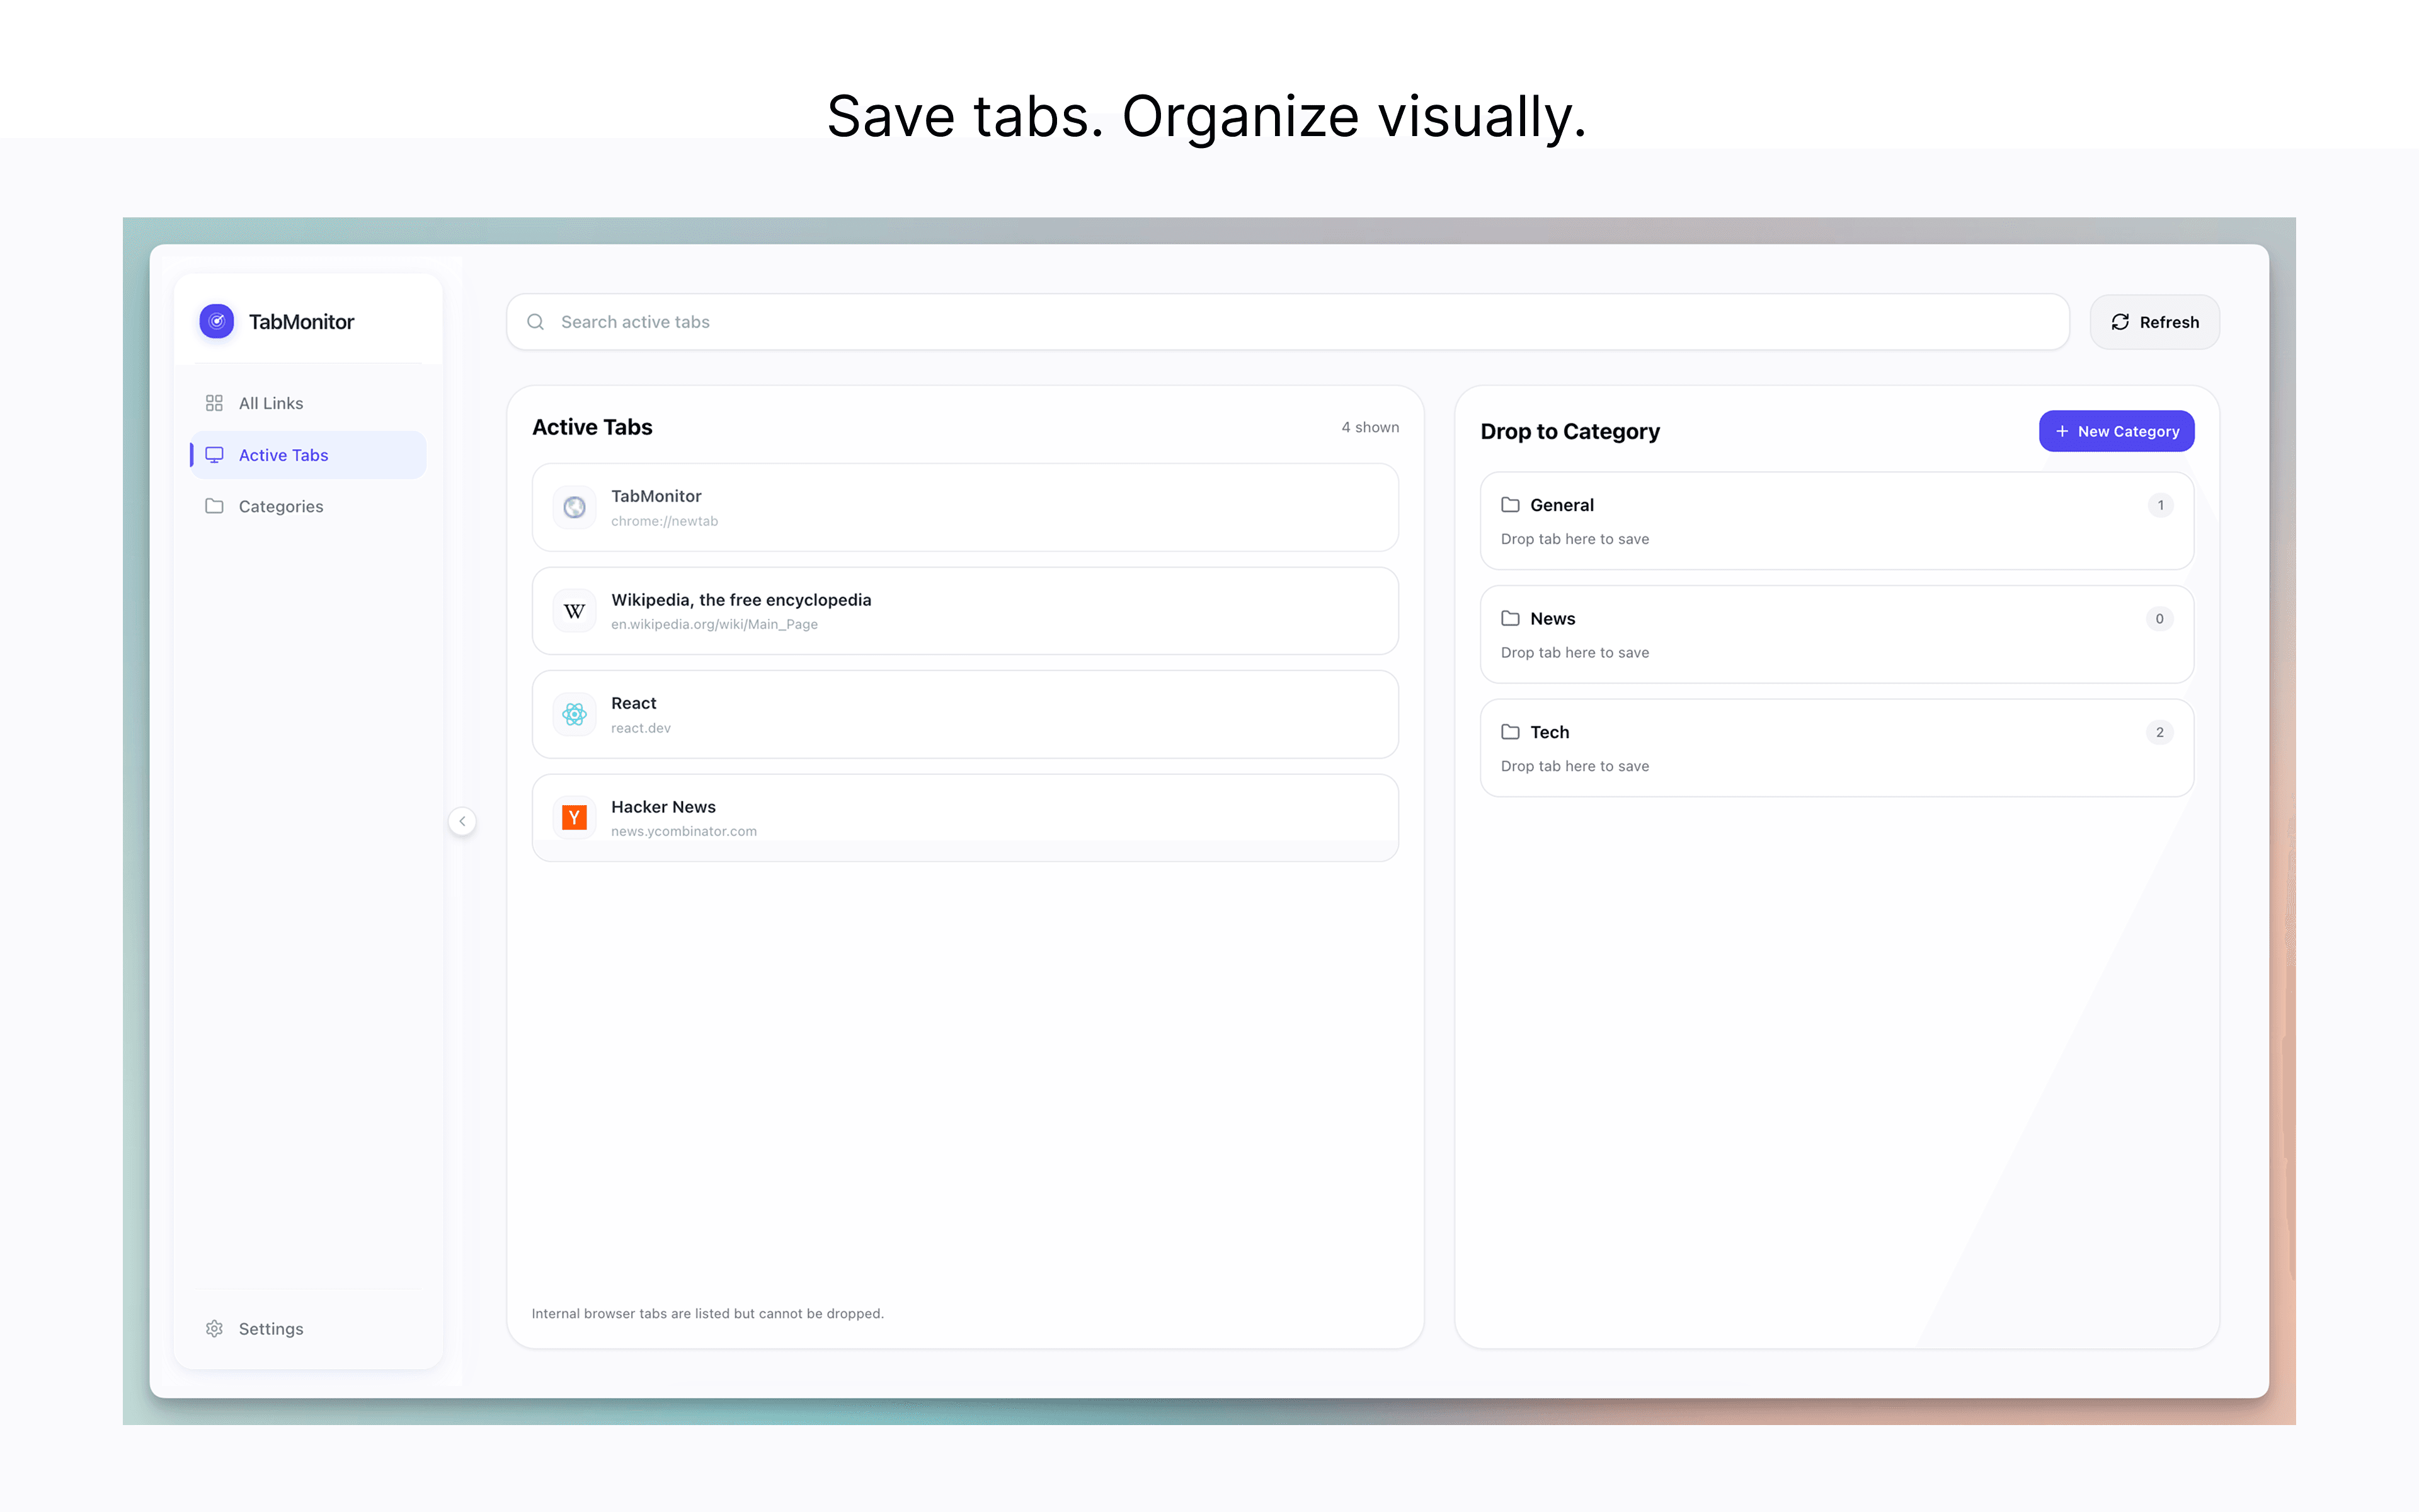The image size is (2419, 1512).
Task: Click the folder icon on the General category
Action: pos(1509,505)
